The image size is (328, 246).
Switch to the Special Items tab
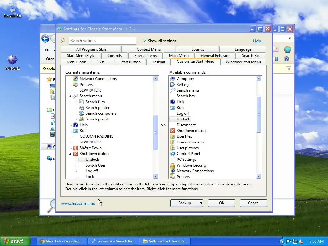(146, 56)
